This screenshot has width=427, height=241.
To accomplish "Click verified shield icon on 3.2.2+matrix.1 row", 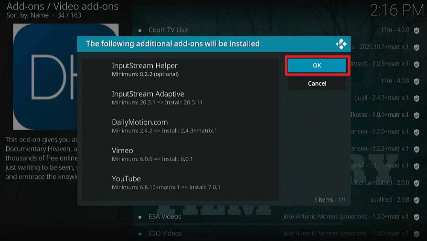I will click(x=416, y=149).
